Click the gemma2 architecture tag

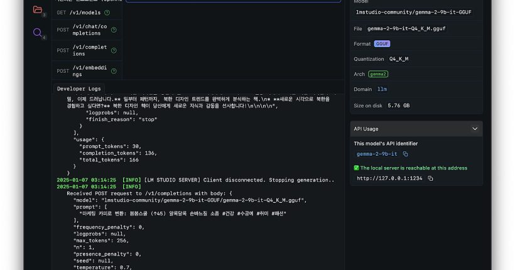point(378,74)
